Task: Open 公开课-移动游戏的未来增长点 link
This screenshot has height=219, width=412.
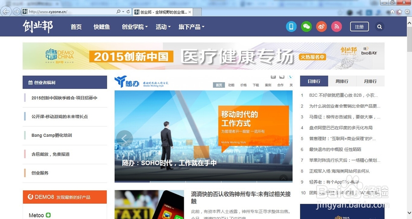Action: 60,116
